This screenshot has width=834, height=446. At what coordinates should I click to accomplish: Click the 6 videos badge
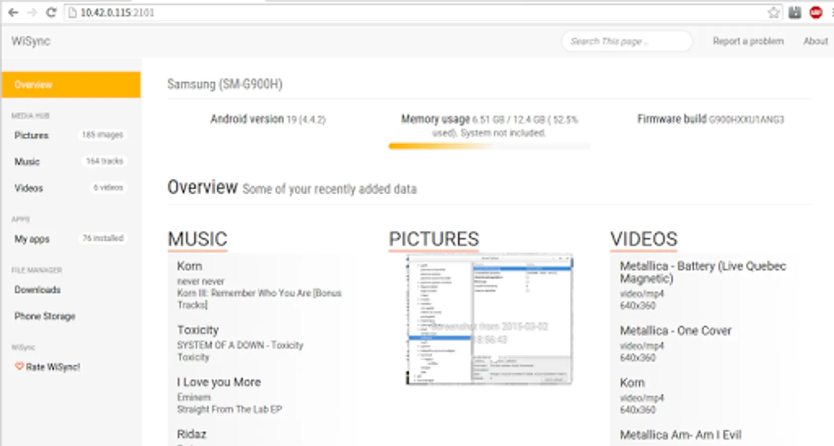click(108, 187)
